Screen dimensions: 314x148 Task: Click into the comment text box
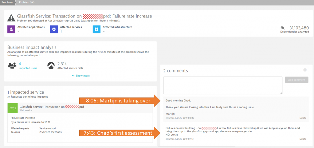(x=223, y=85)
